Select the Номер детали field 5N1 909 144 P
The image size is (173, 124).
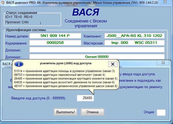(55, 36)
